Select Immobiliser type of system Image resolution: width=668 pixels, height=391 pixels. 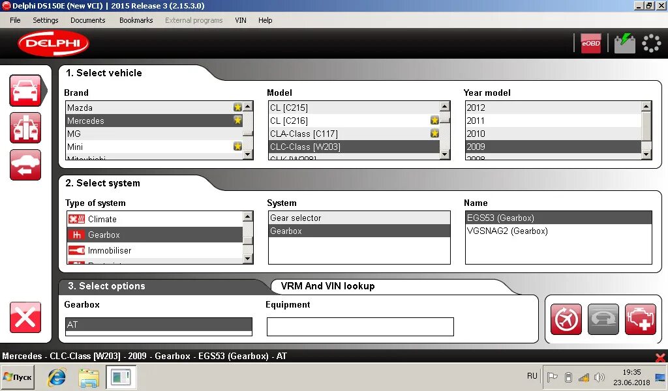tap(155, 251)
